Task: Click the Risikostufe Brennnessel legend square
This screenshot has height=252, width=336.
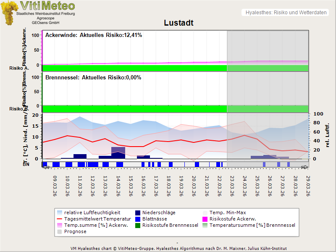Action: click(x=138, y=226)
